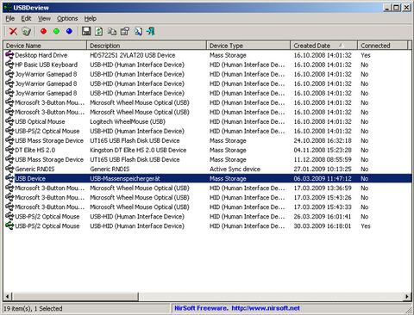
Task: Refresh the device list using toolbar icon
Action: tap(99, 31)
